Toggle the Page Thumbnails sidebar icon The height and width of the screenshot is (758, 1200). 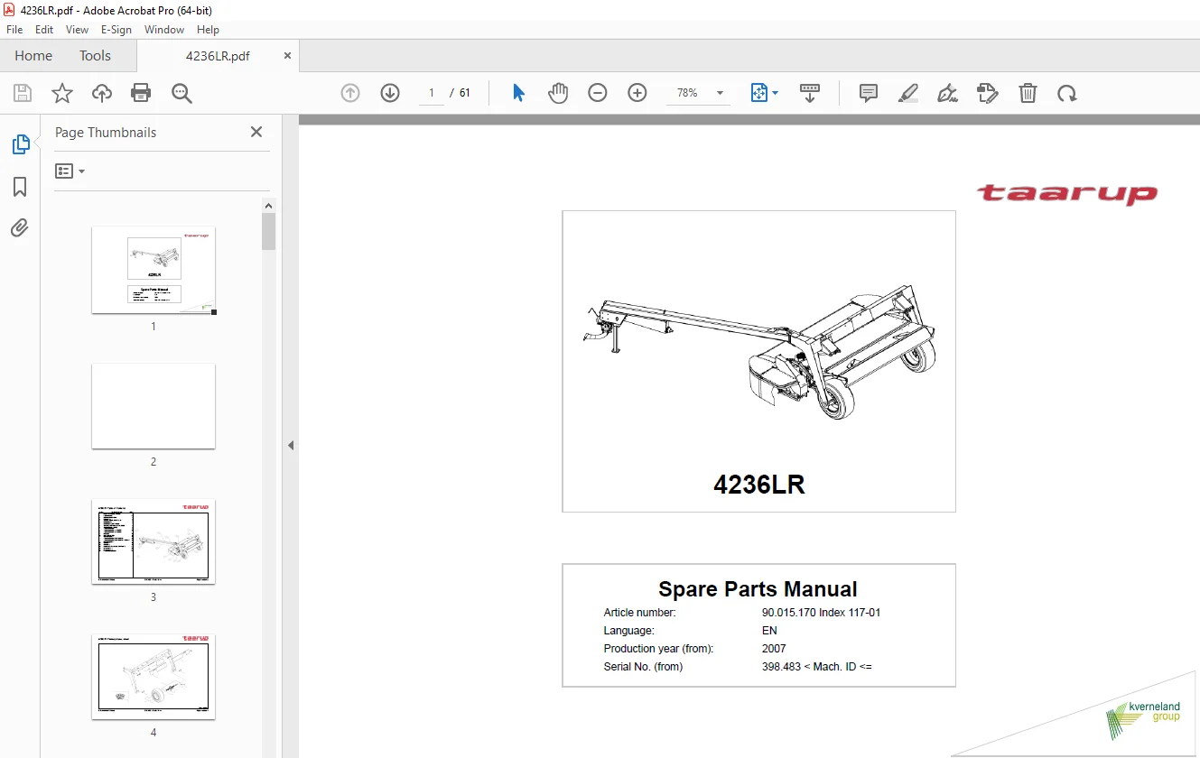(x=20, y=144)
